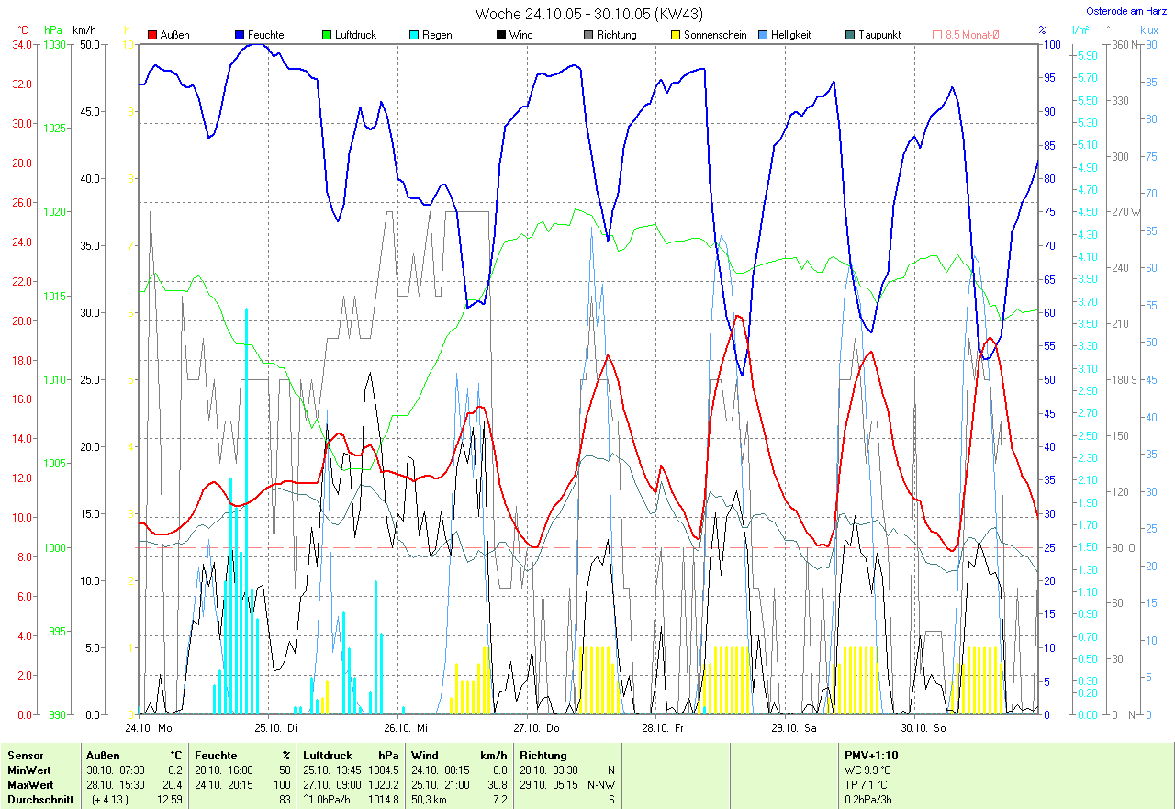Click the red Außen legend swatch
Screen dimensions: 1175x809
click(152, 35)
